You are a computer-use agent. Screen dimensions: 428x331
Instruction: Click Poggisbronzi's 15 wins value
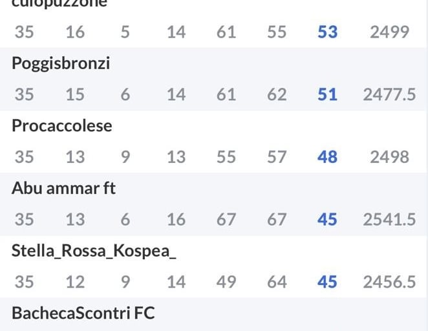(x=75, y=94)
